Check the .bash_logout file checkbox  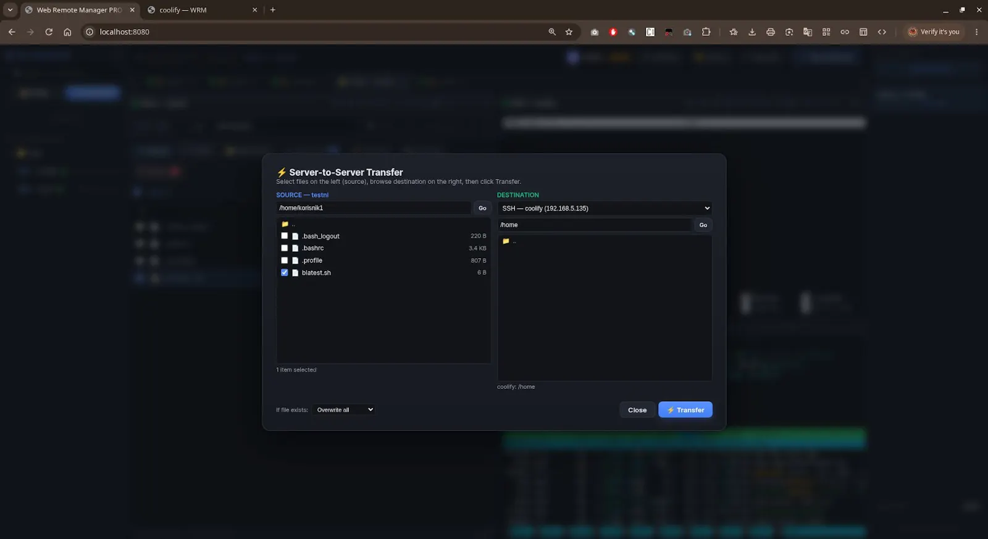point(285,236)
